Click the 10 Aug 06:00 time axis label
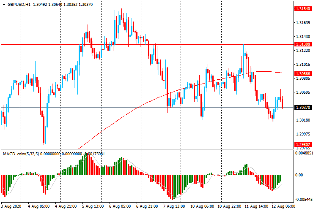The height and width of the screenshot is (211, 313). (202, 206)
